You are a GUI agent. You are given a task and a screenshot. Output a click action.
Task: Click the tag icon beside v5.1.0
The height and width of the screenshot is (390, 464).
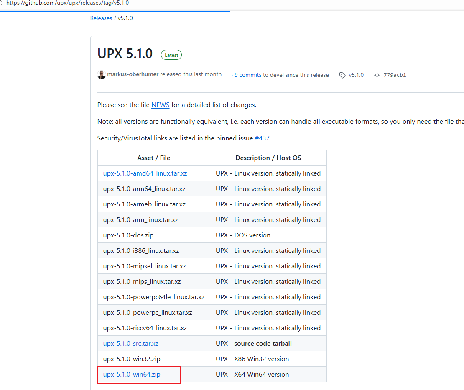pos(342,75)
